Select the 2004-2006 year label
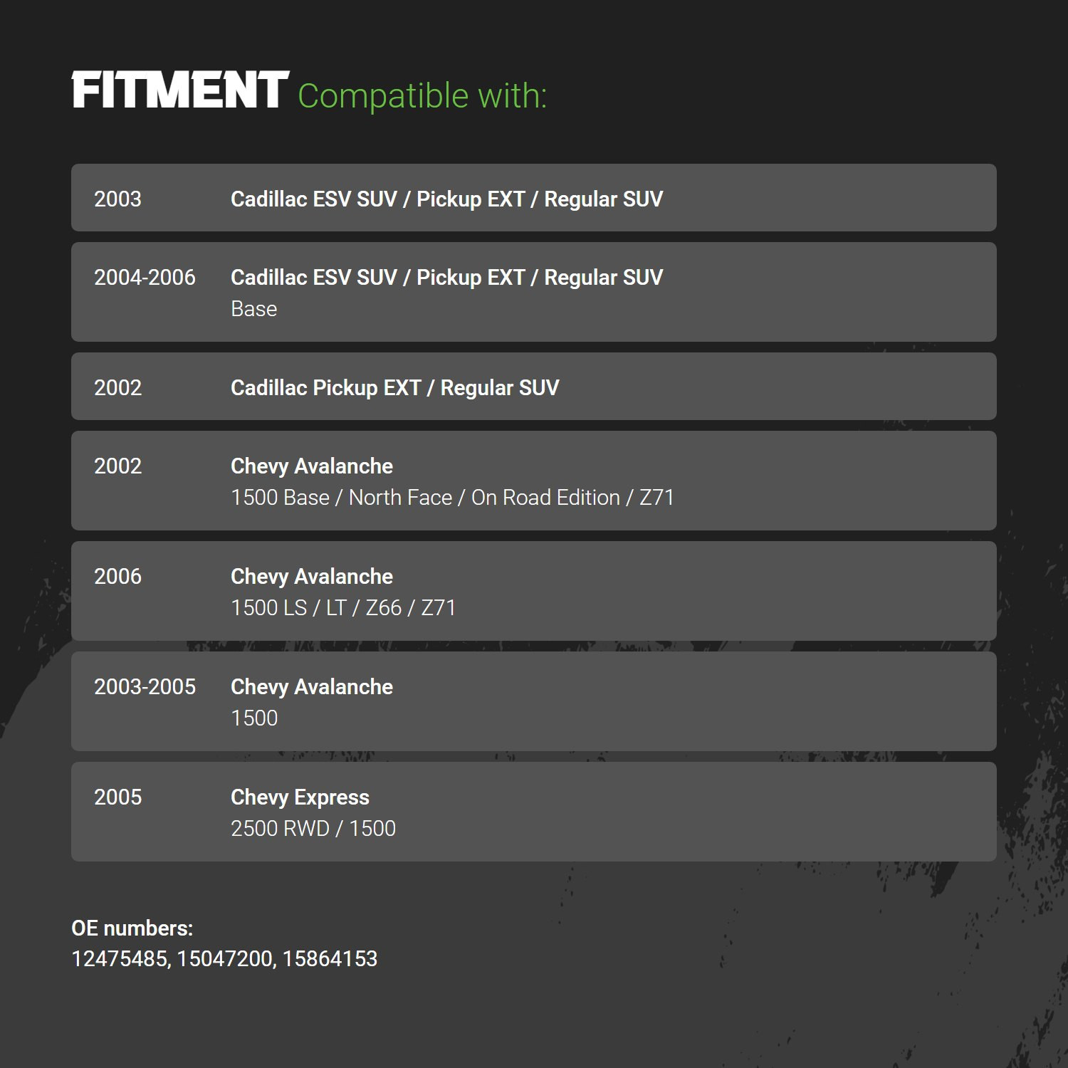1068x1068 pixels. click(145, 277)
